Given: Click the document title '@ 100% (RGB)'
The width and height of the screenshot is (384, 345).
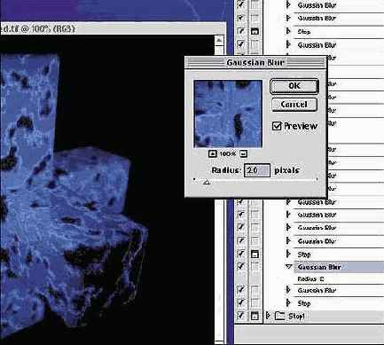Looking at the screenshot, I should coord(47,29).
